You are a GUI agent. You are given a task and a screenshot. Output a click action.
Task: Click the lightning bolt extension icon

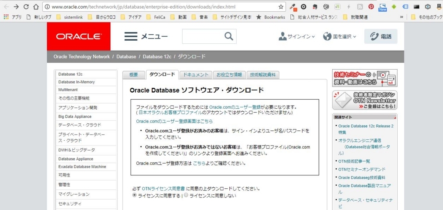[348, 7]
